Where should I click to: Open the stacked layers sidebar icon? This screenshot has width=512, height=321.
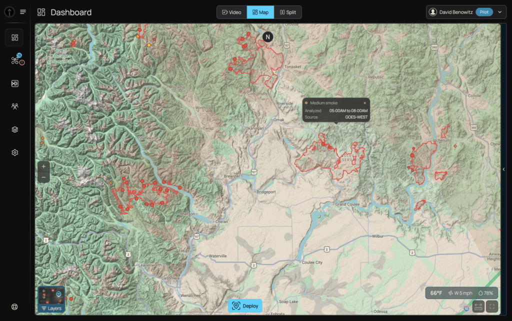14,130
